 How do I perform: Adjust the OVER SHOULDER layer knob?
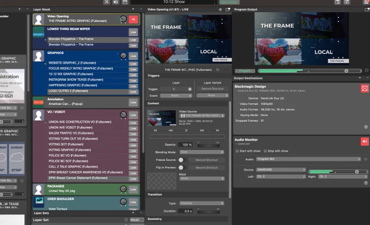click(x=123, y=202)
